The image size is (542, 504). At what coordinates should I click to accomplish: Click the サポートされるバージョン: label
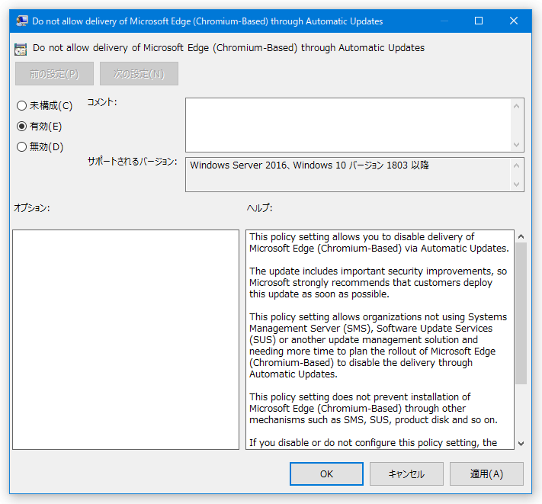pos(133,161)
